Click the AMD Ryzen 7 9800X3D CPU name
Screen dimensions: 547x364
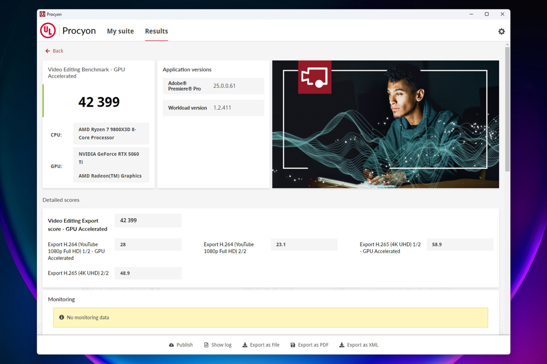click(107, 134)
